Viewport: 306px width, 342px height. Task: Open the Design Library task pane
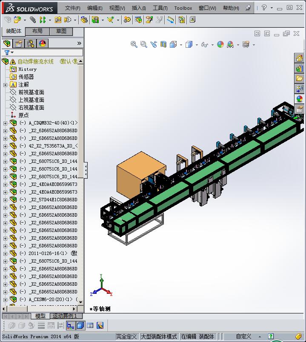coord(300,68)
